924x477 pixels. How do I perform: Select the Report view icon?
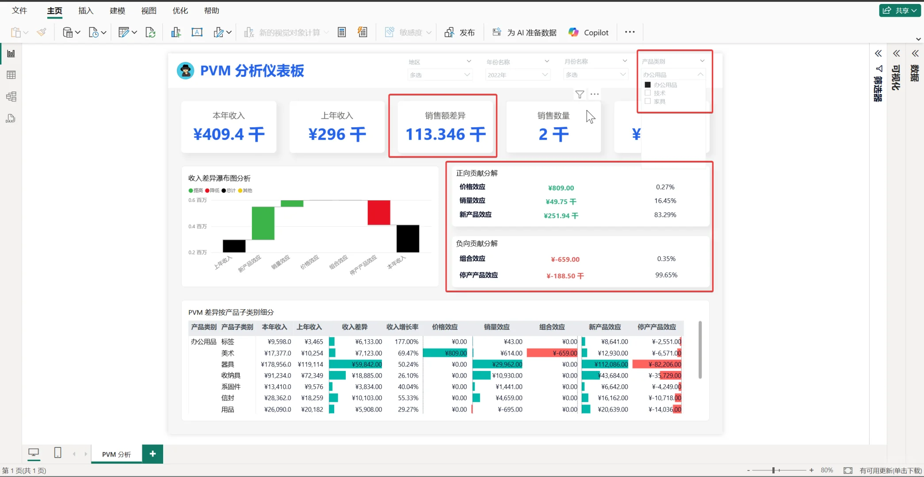click(x=11, y=53)
